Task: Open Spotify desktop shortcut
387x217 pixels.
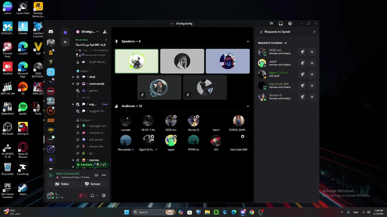Action: (23, 108)
